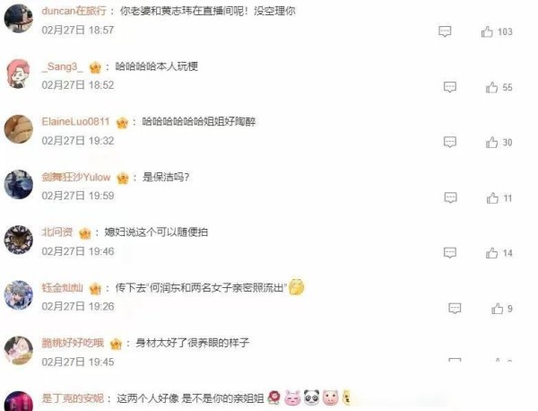Open the reply icon on 北问资's comment
538x411 pixels.
[x=450, y=253]
